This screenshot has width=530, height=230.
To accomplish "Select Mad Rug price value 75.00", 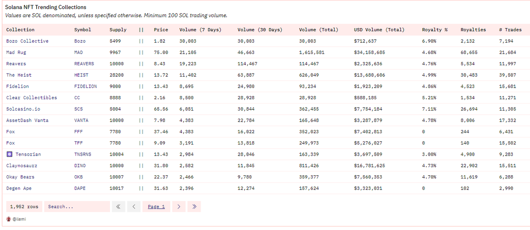I will coord(161,52).
